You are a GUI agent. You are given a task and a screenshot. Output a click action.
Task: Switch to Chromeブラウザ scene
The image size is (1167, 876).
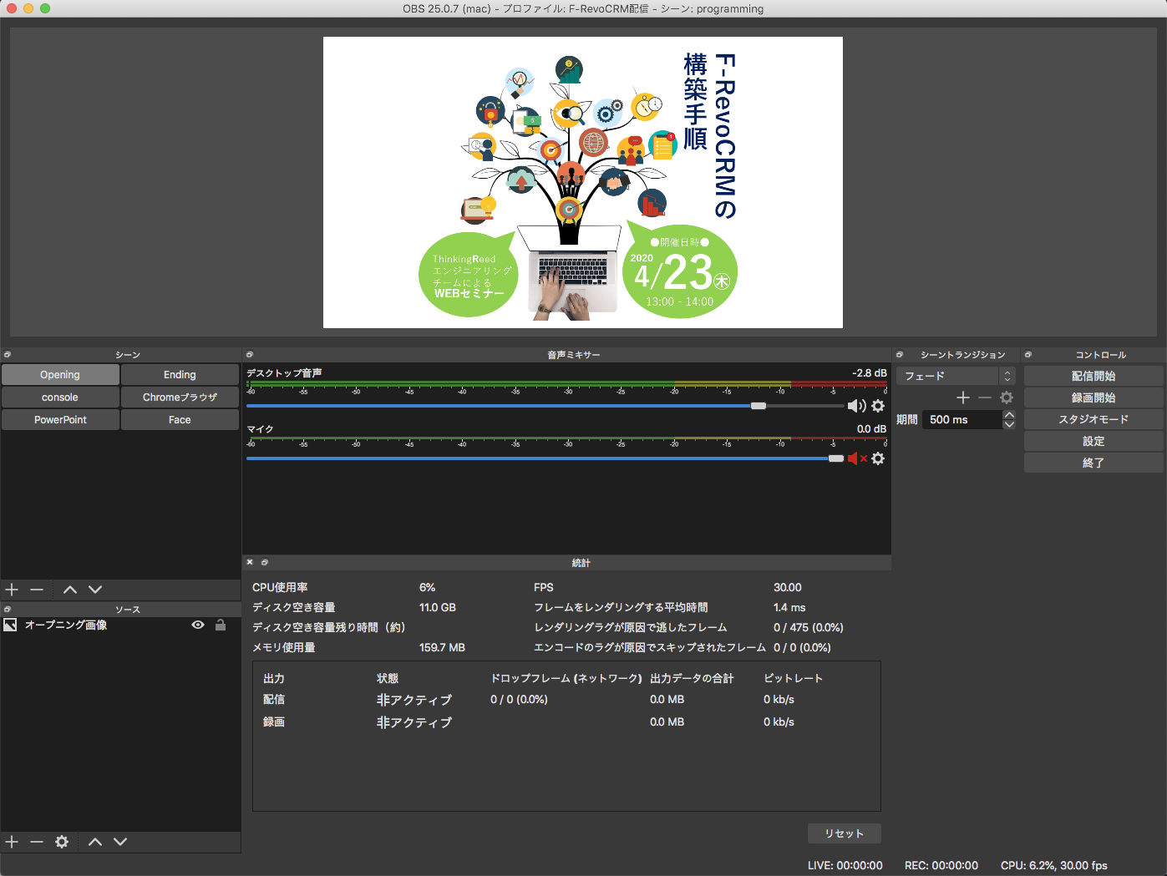click(x=180, y=397)
